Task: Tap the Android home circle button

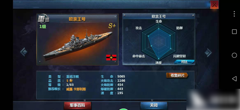Action: tap(234, 55)
